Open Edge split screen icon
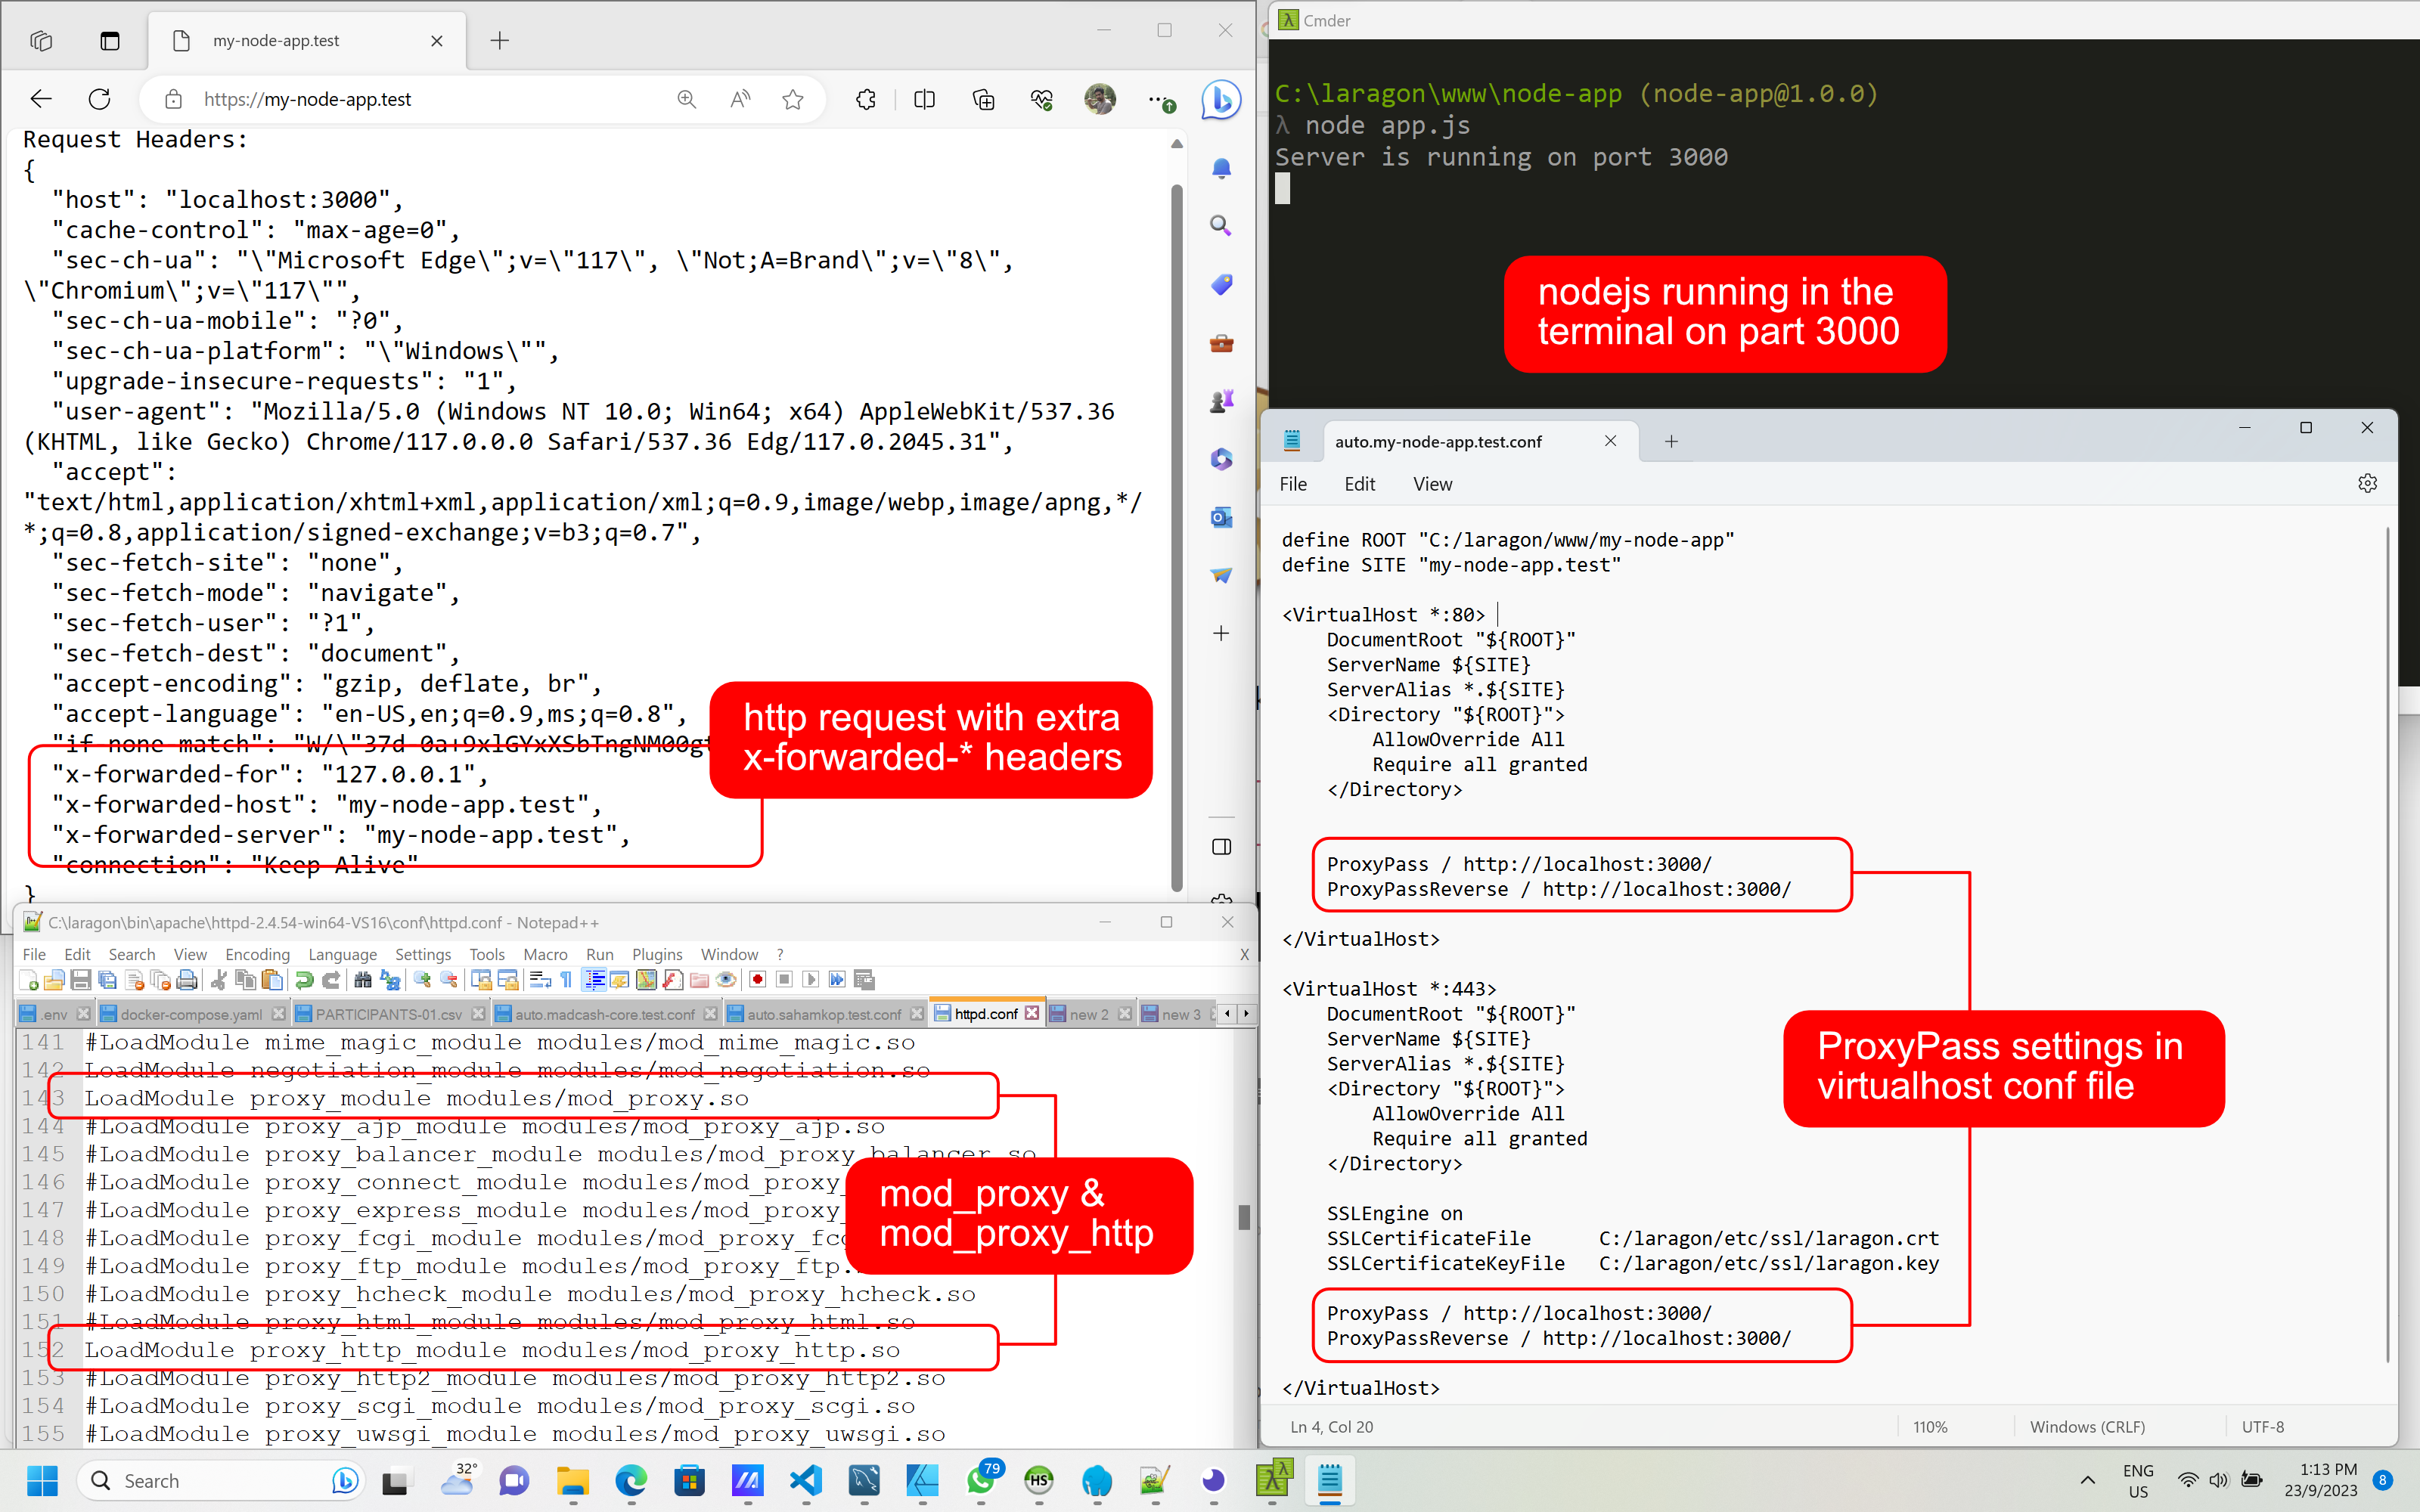2420x1512 pixels. coord(924,99)
